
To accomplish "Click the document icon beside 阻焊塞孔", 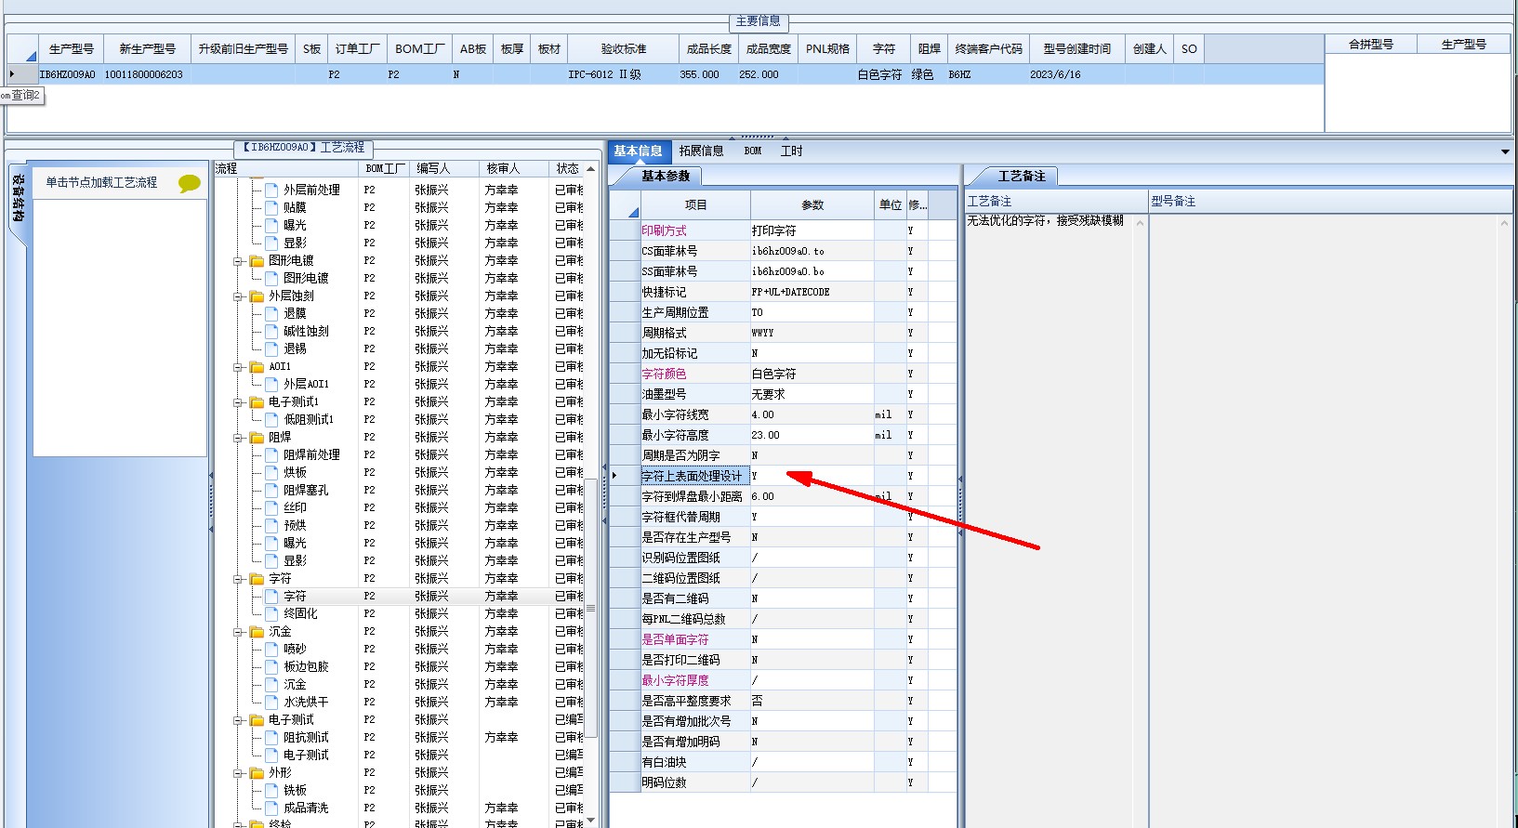I will click(x=272, y=490).
